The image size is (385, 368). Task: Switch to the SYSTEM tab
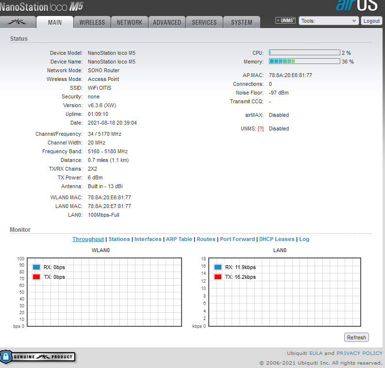(242, 22)
